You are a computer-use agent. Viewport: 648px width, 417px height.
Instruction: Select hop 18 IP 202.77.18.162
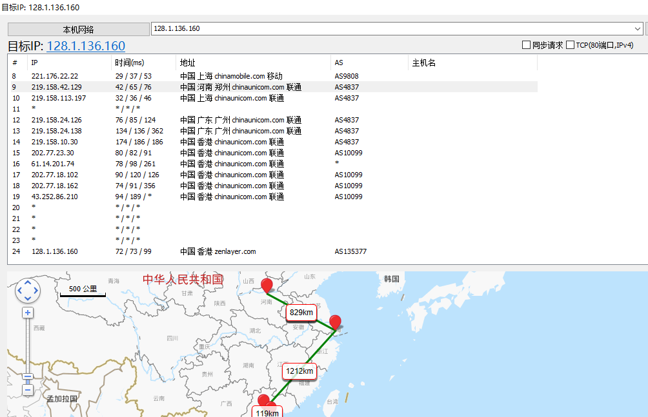[x=55, y=186]
